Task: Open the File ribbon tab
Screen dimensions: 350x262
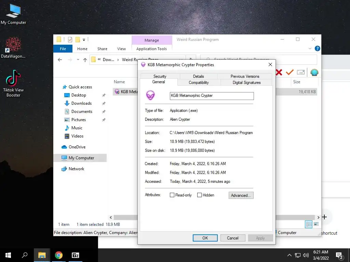Action: [x=63, y=49]
